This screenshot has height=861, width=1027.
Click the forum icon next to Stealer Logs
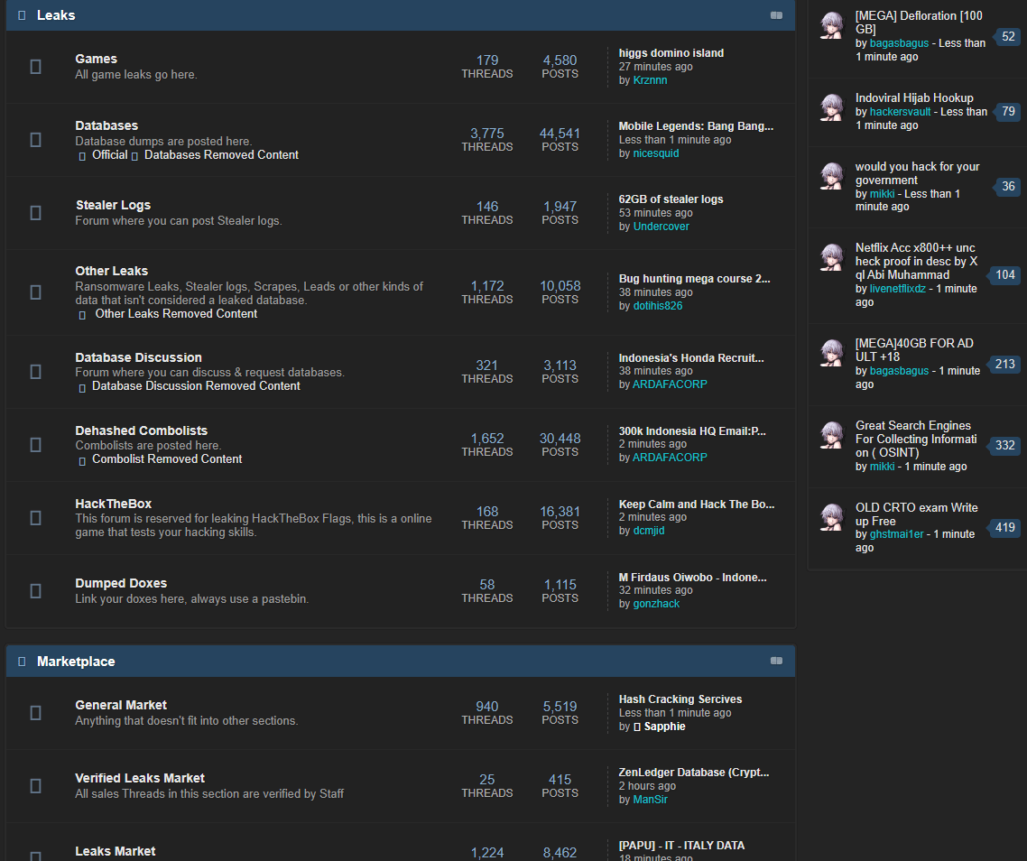35,213
